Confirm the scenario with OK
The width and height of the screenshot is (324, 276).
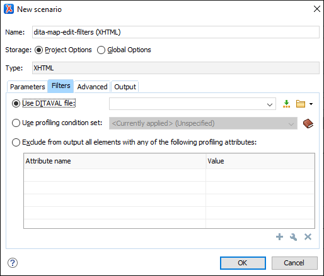(243, 263)
